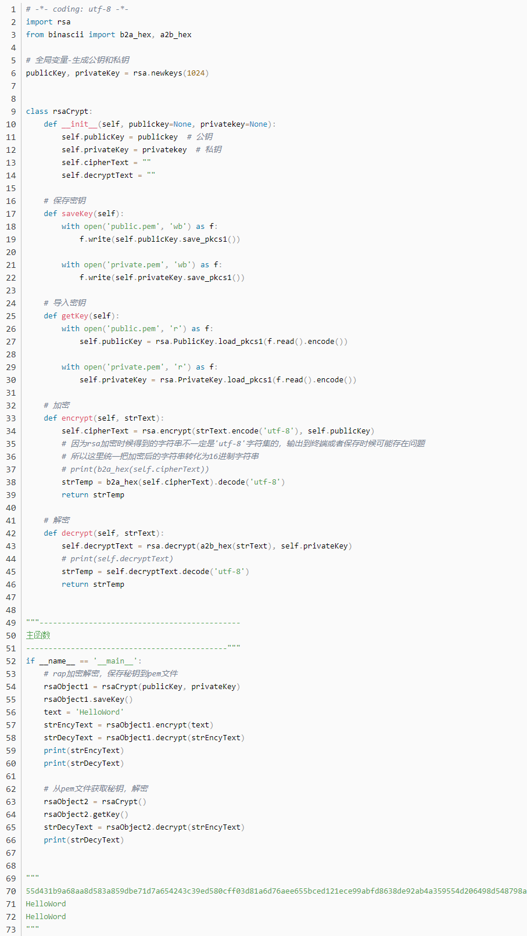Screen dimensions: 527x936
Task: Click 'print(strDecyText)' on line 60
Action: point(84,763)
